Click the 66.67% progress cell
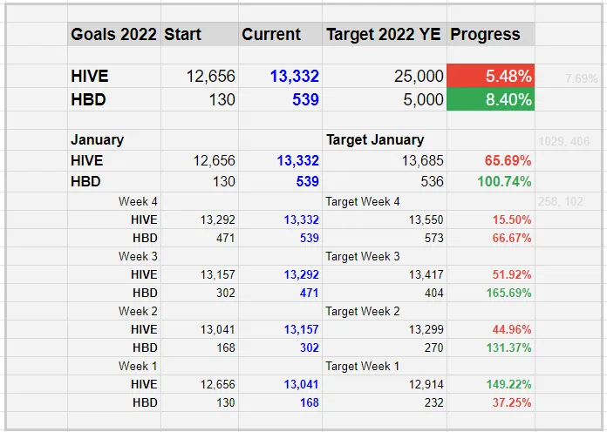Viewport: 607px width, 432px height. 491,238
